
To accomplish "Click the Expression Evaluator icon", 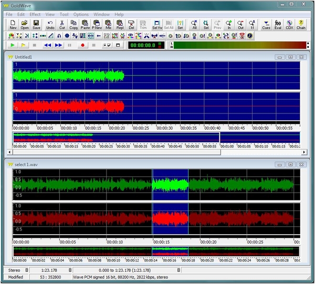I will pos(278,24).
